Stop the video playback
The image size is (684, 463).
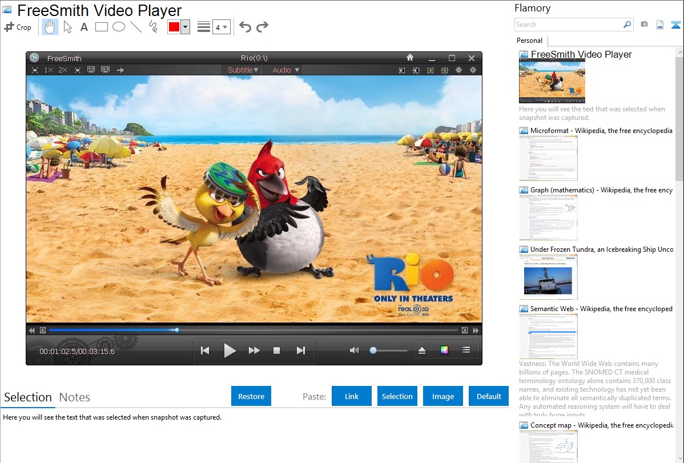(x=276, y=351)
